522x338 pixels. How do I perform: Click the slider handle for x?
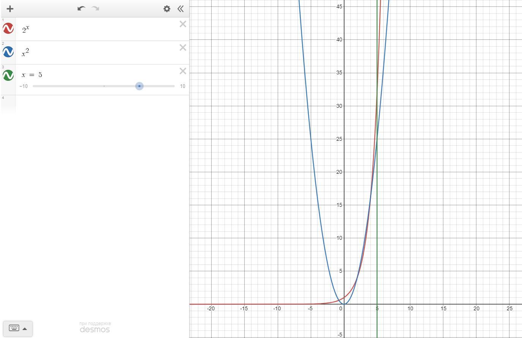(x=139, y=86)
